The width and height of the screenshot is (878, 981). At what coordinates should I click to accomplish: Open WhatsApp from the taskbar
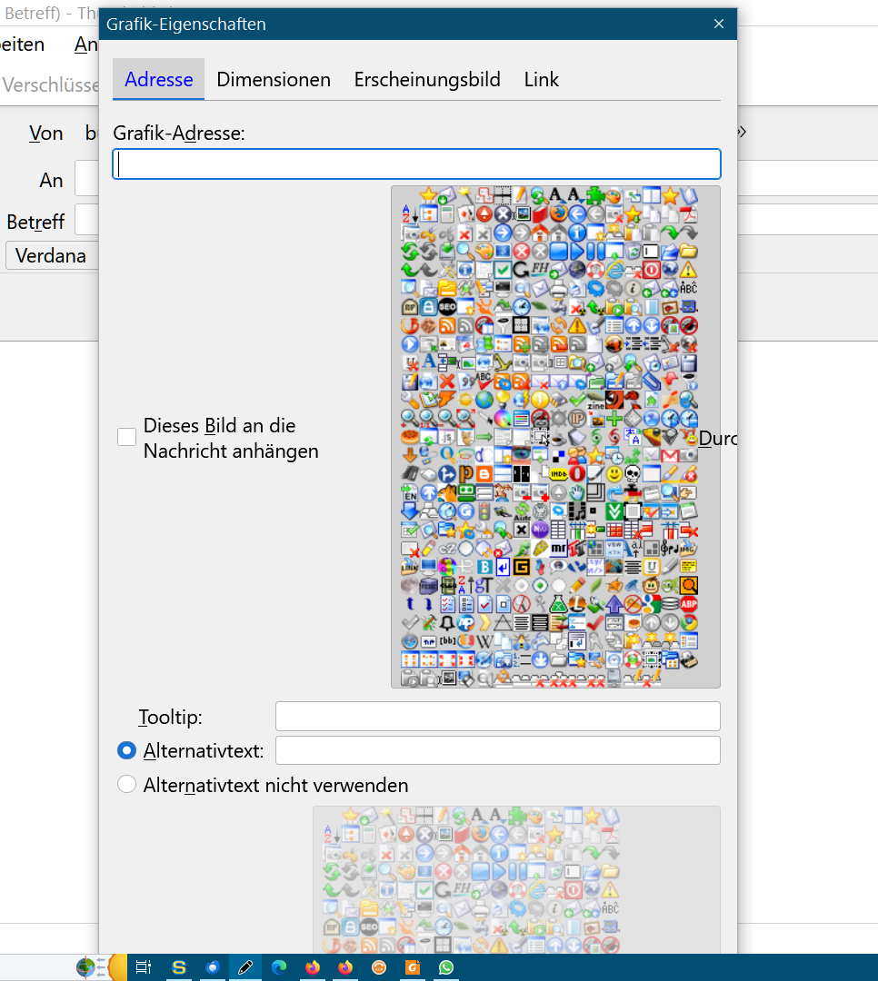[x=445, y=967]
